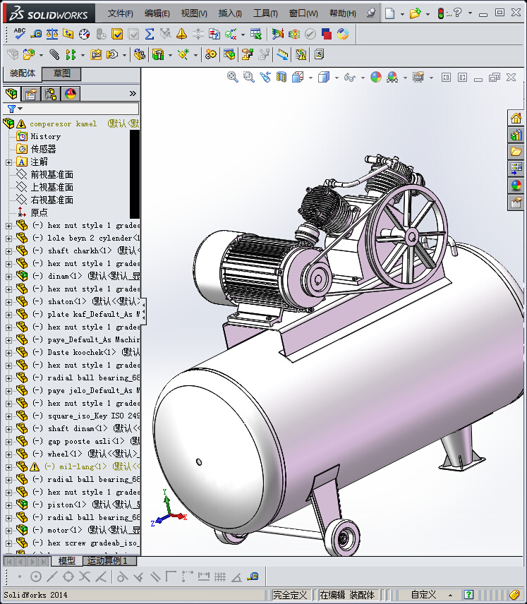Click the PropertyManager tab icon
The height and width of the screenshot is (604, 527).
tap(31, 94)
